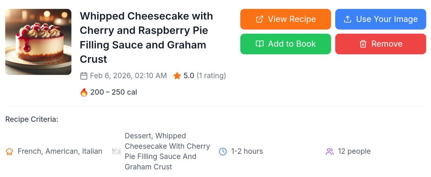Image resolution: width=431 pixels, height=177 pixels.
Task: Click the trash icon on Remove button
Action: tap(363, 44)
